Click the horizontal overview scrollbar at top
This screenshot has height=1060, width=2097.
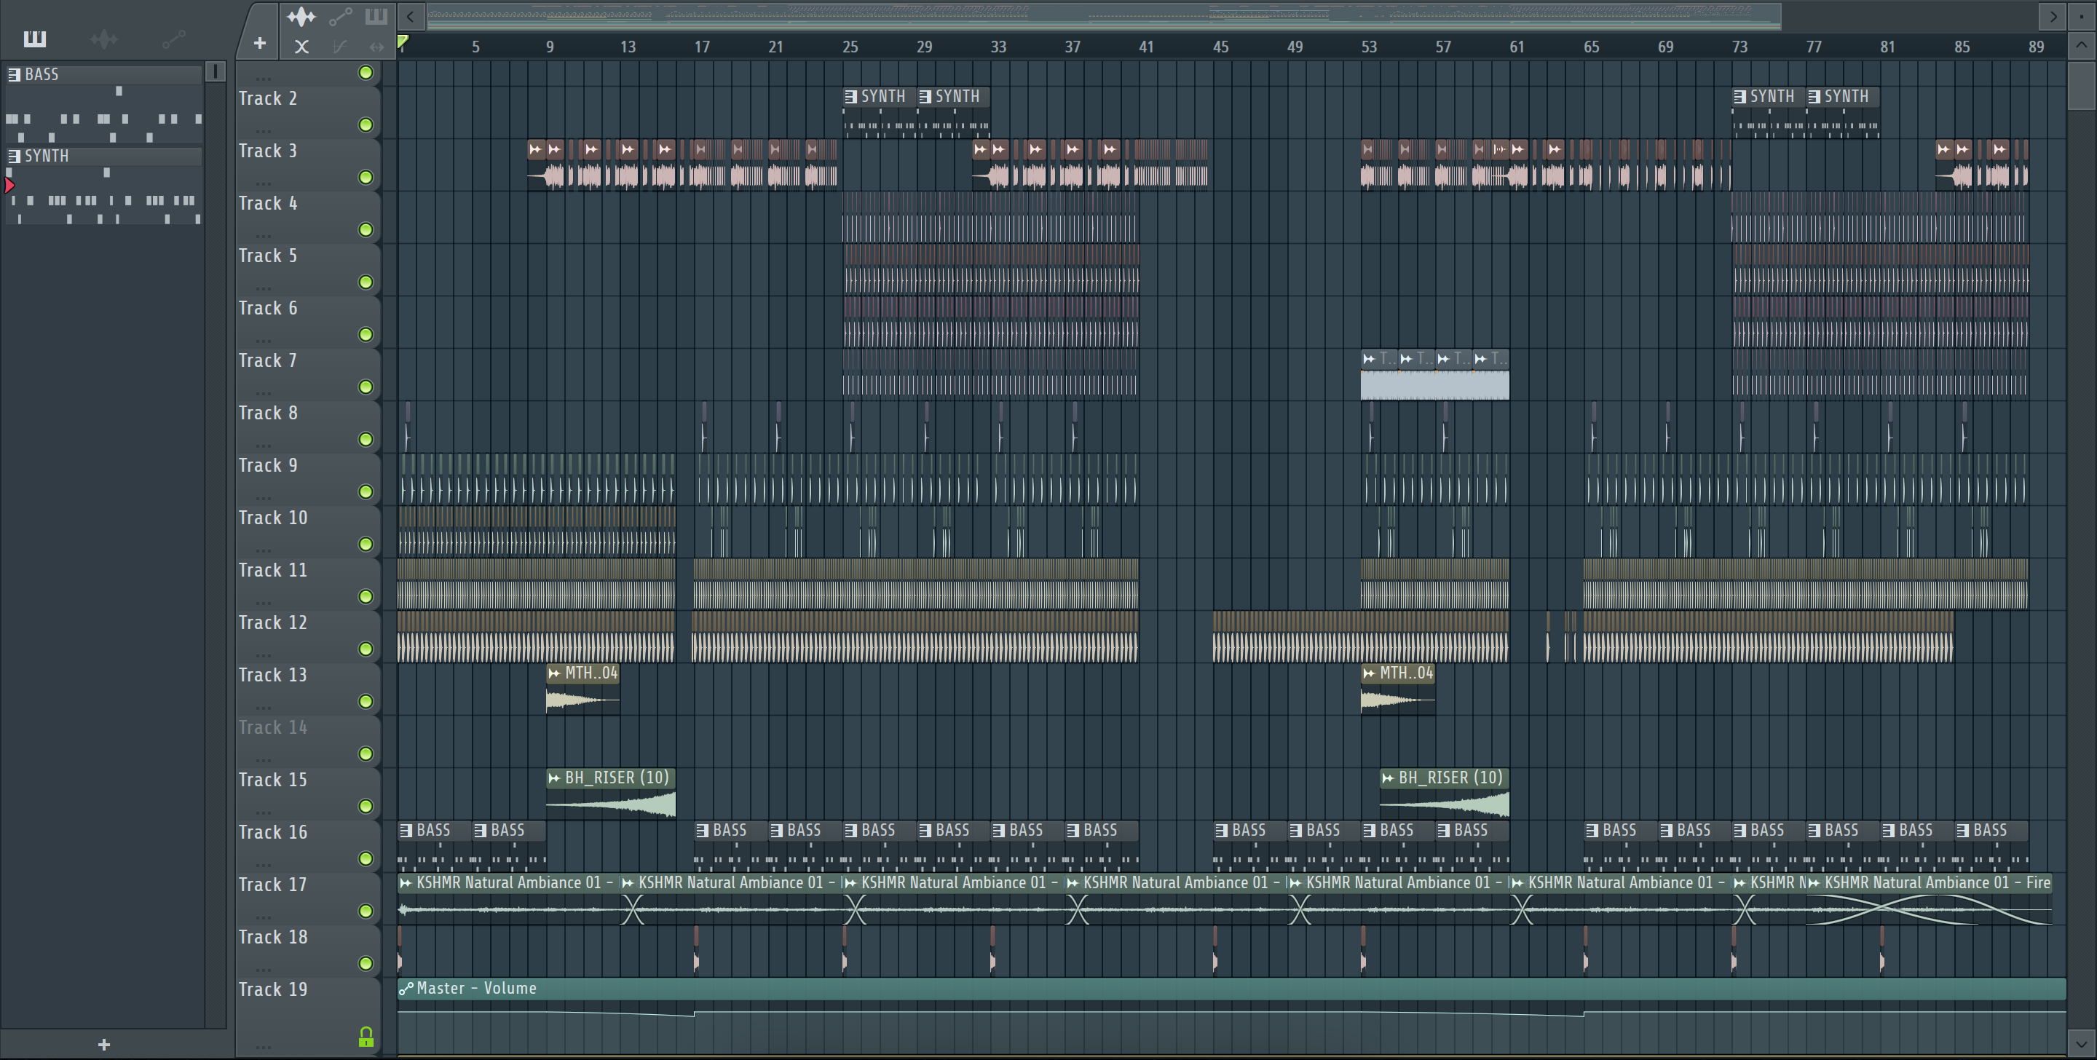click(1104, 15)
